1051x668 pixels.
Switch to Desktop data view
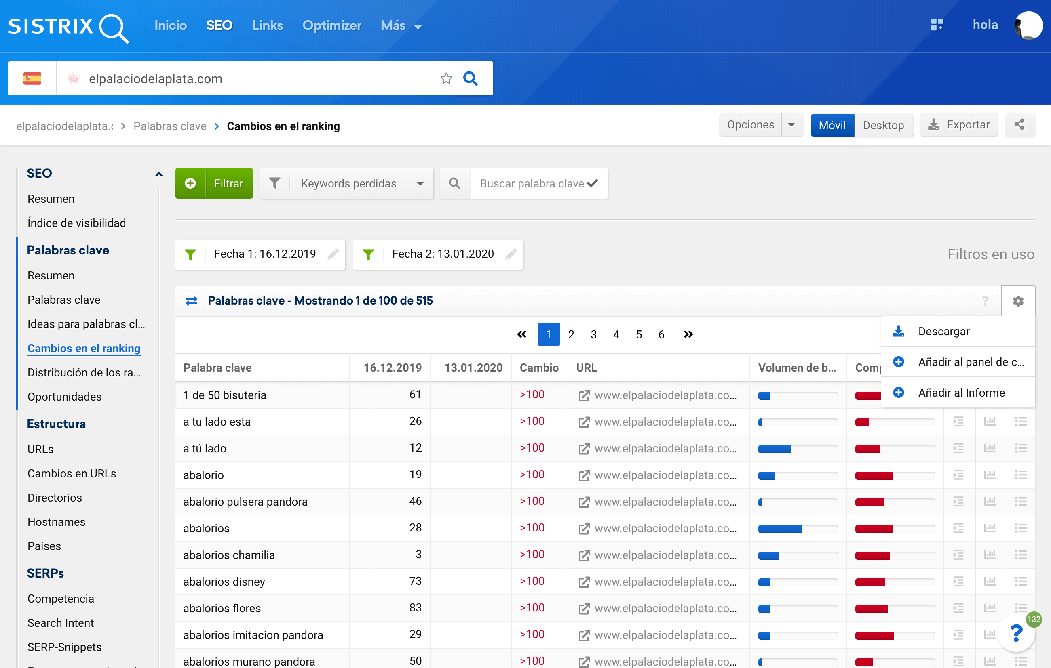[883, 126]
